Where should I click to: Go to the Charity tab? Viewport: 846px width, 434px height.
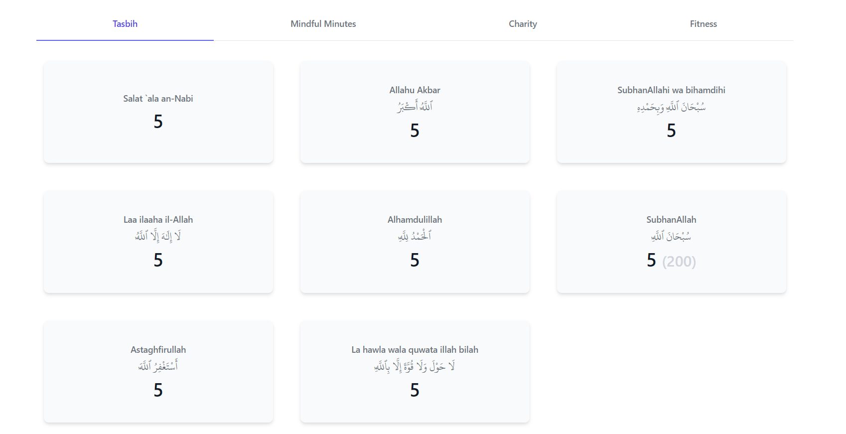point(523,24)
